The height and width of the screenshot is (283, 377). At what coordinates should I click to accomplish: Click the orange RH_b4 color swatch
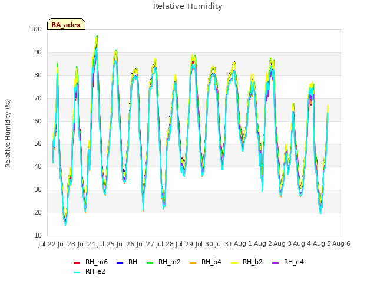coord(193,263)
